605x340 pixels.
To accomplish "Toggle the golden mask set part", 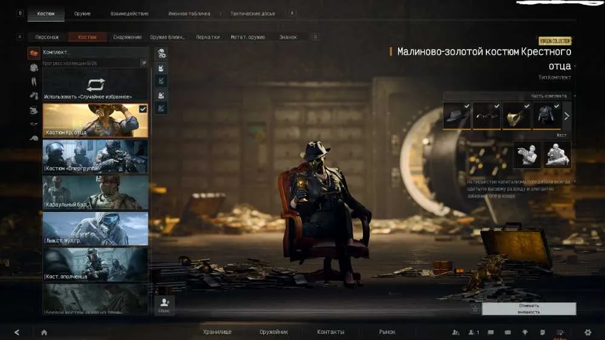I will click(x=517, y=115).
